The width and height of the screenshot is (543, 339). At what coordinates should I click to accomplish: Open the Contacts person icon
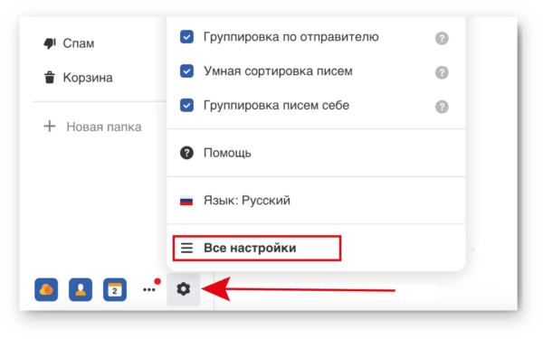tap(81, 289)
